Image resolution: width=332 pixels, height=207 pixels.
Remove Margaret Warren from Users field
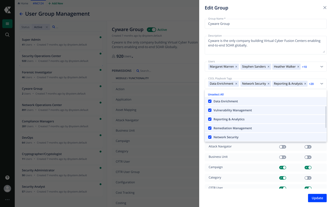click(x=236, y=67)
